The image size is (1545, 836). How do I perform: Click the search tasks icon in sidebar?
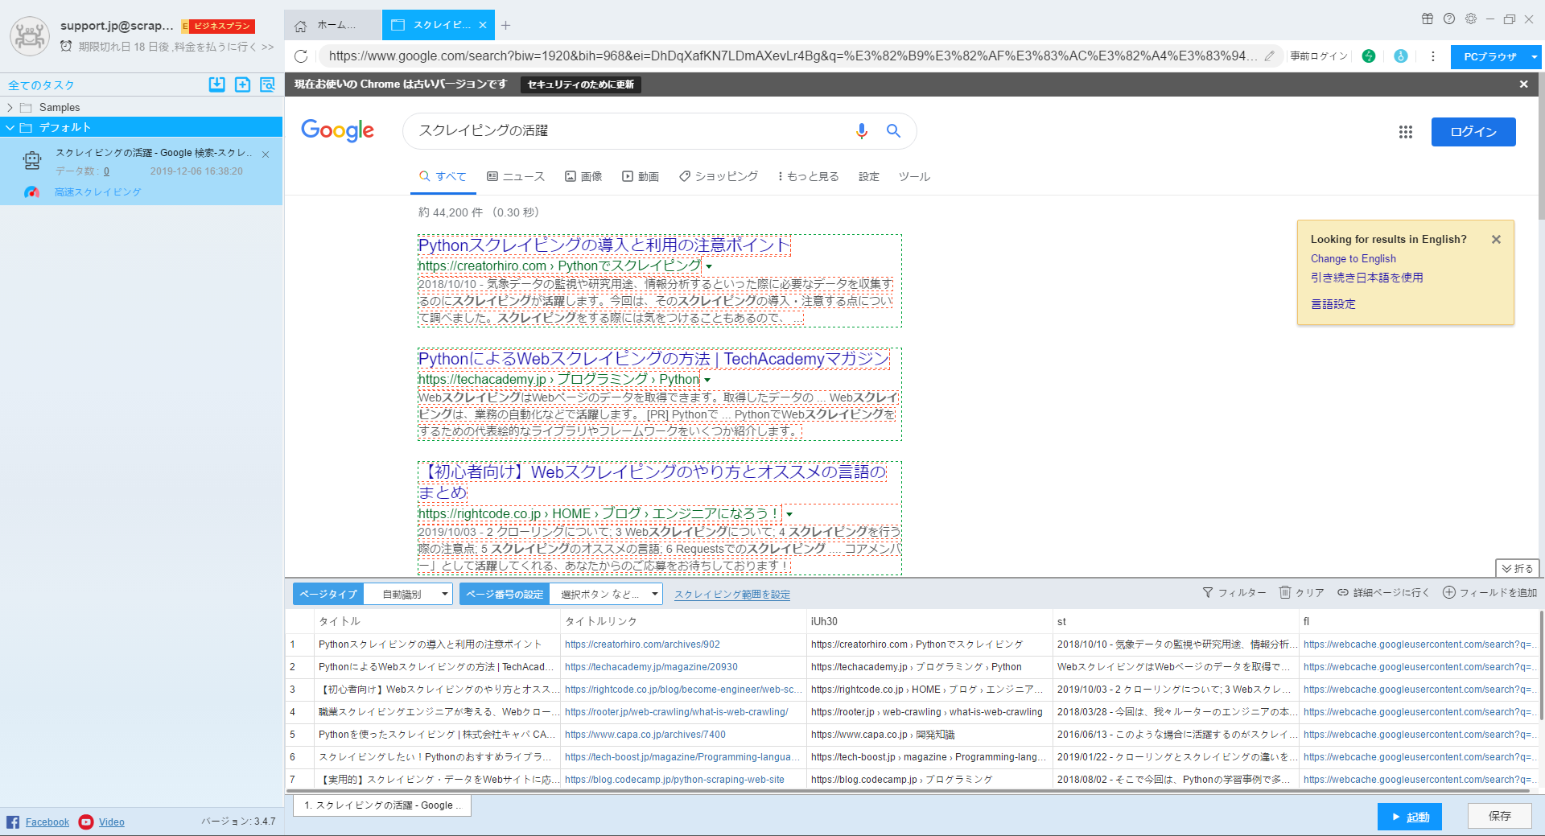tap(268, 84)
